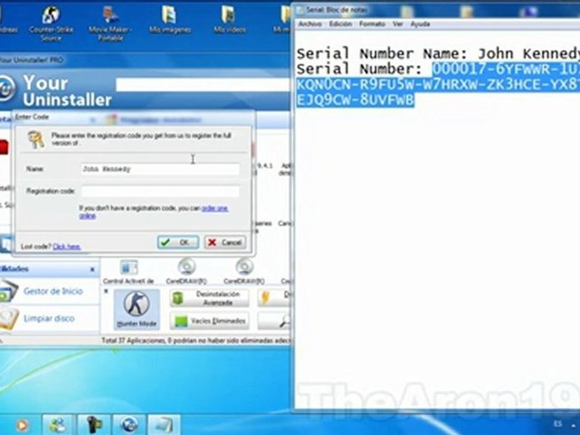Confirm registration with OK button
This screenshot has width=580, height=435.
(x=178, y=242)
